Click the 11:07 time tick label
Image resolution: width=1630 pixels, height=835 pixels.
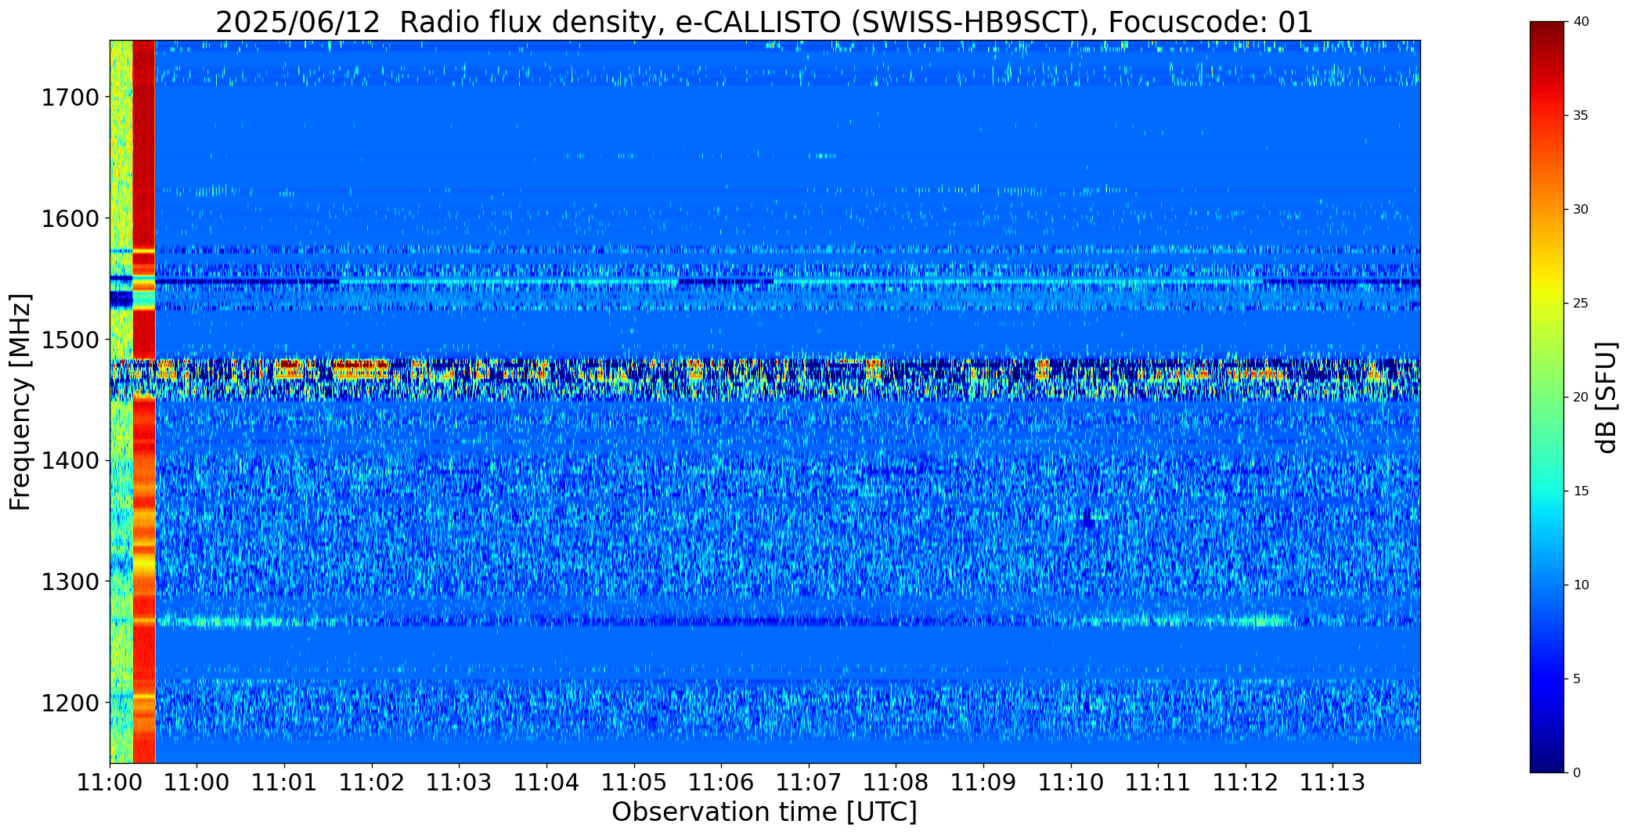809,783
